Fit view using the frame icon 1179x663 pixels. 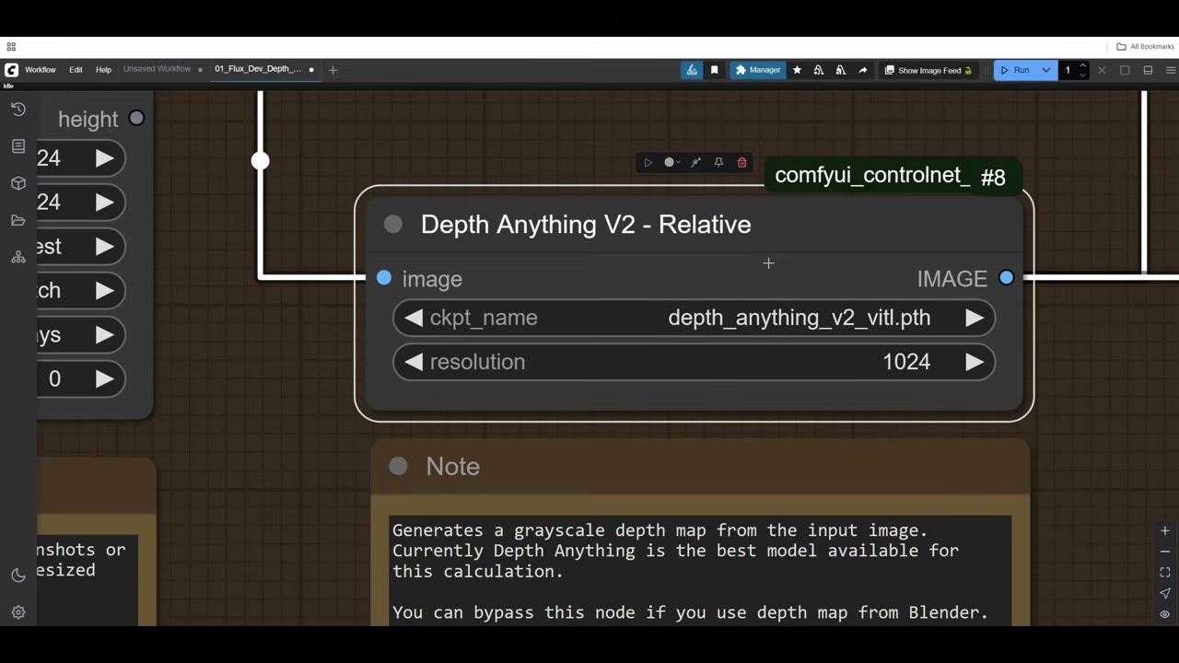1164,572
